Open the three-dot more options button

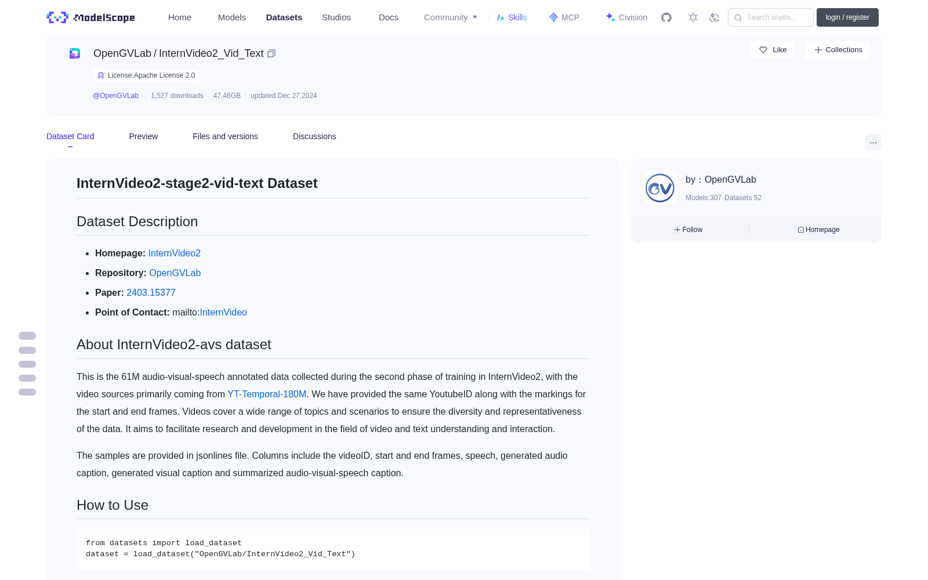(873, 142)
